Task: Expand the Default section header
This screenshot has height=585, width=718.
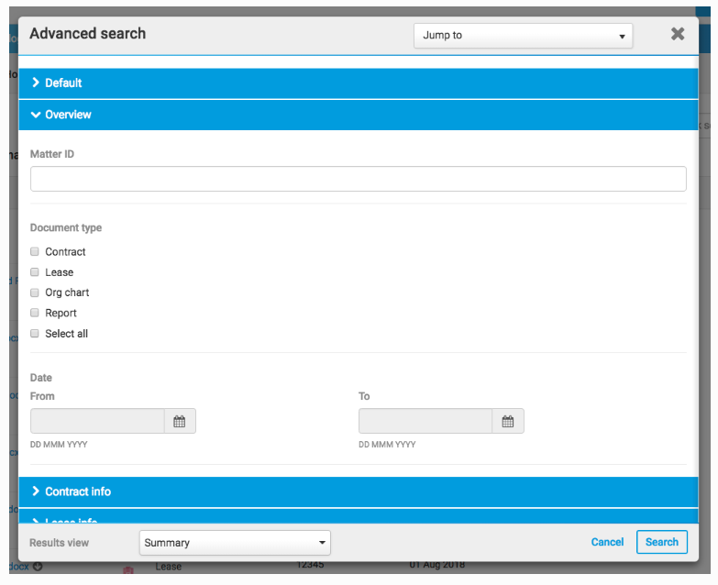Action: pyautogui.click(x=63, y=83)
